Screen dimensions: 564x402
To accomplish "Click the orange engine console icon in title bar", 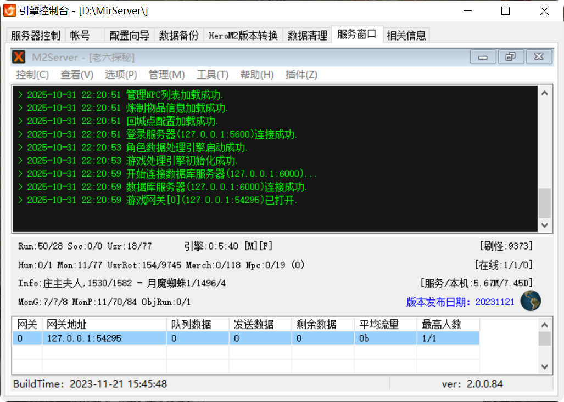I will point(10,10).
